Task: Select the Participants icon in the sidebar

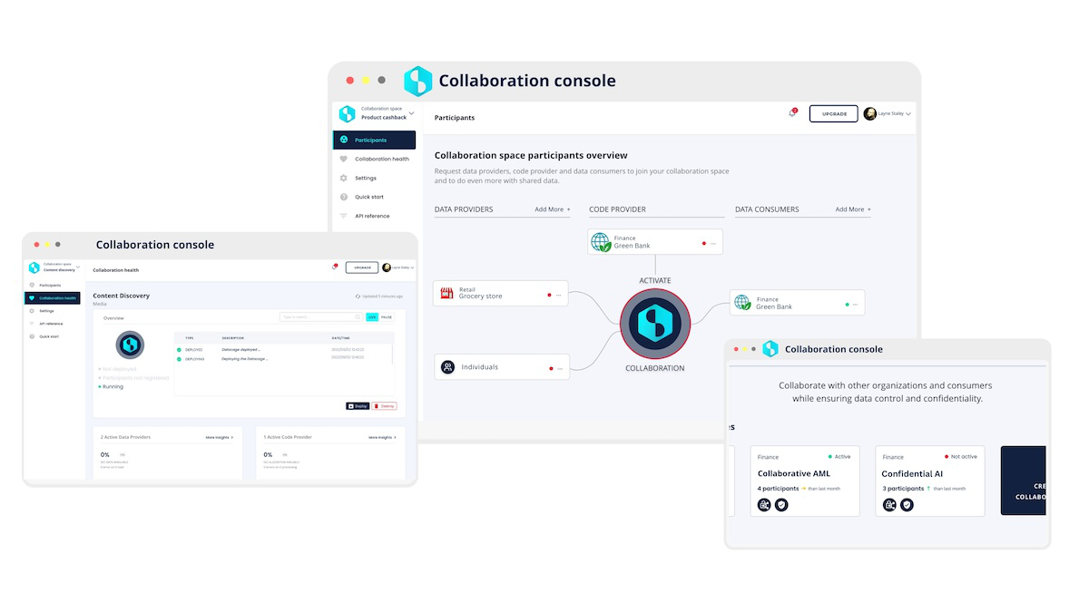Action: (343, 140)
